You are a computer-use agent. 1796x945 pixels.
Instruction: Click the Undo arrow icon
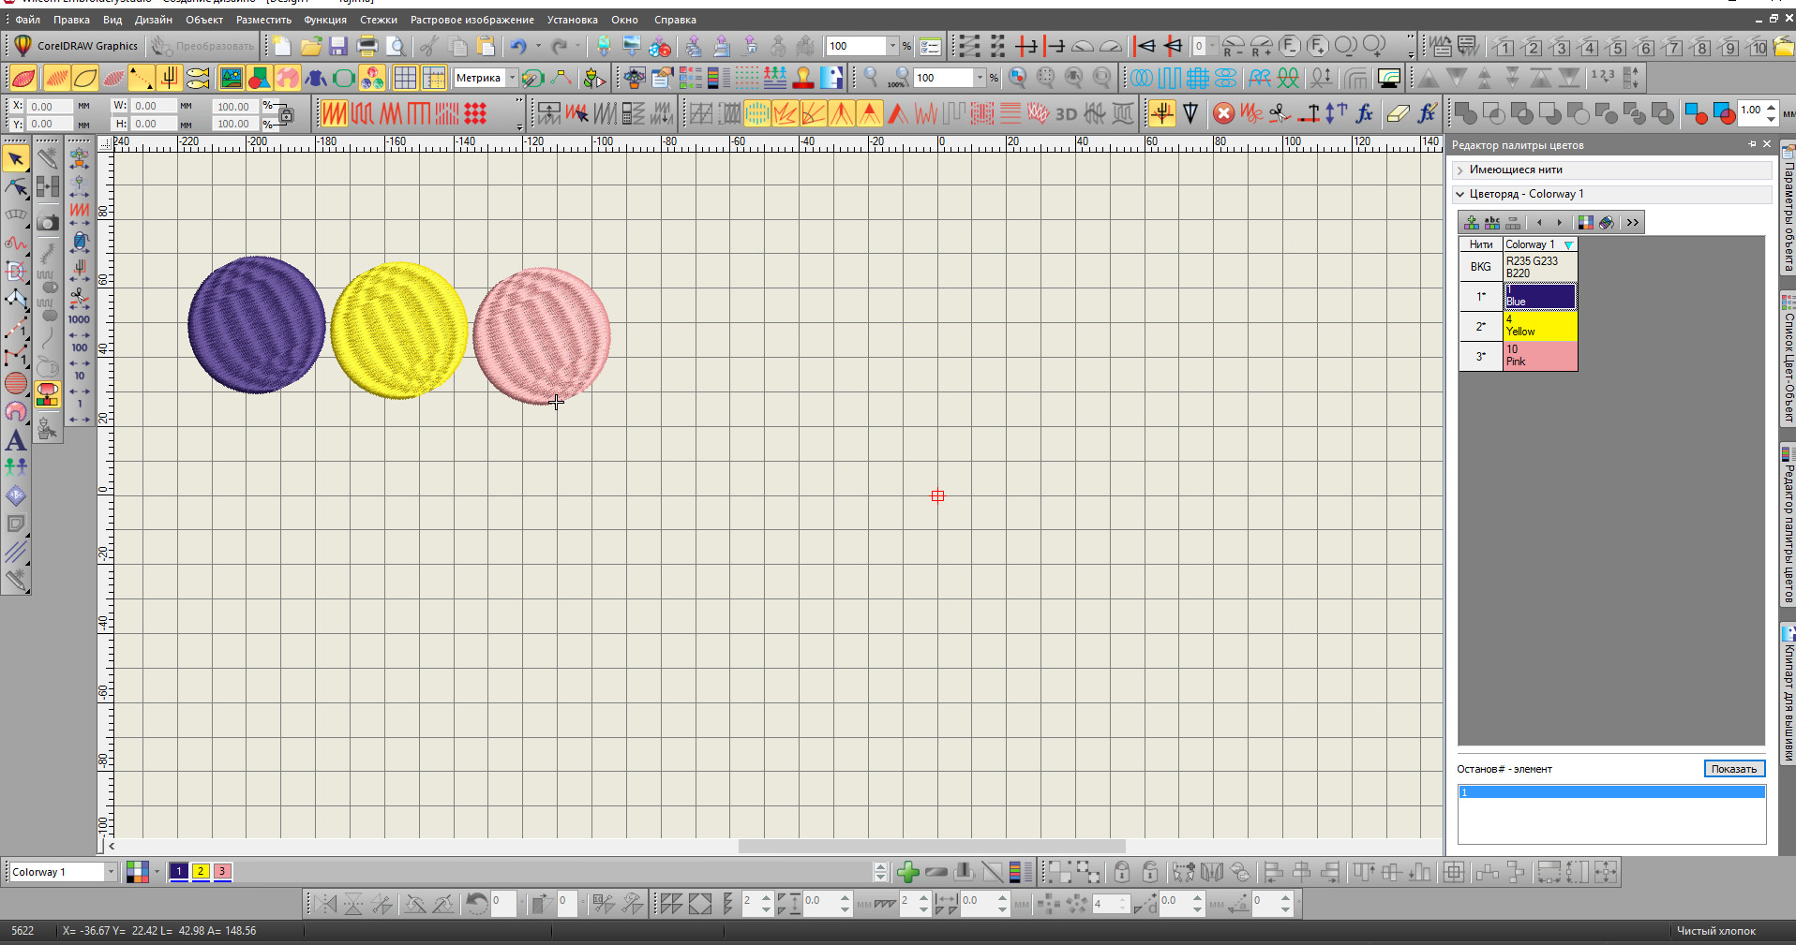point(518,46)
